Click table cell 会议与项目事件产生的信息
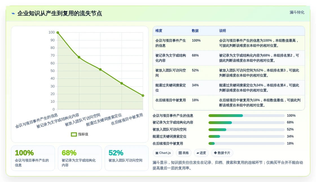Viewport: 316px width, 182px height. [171, 43]
